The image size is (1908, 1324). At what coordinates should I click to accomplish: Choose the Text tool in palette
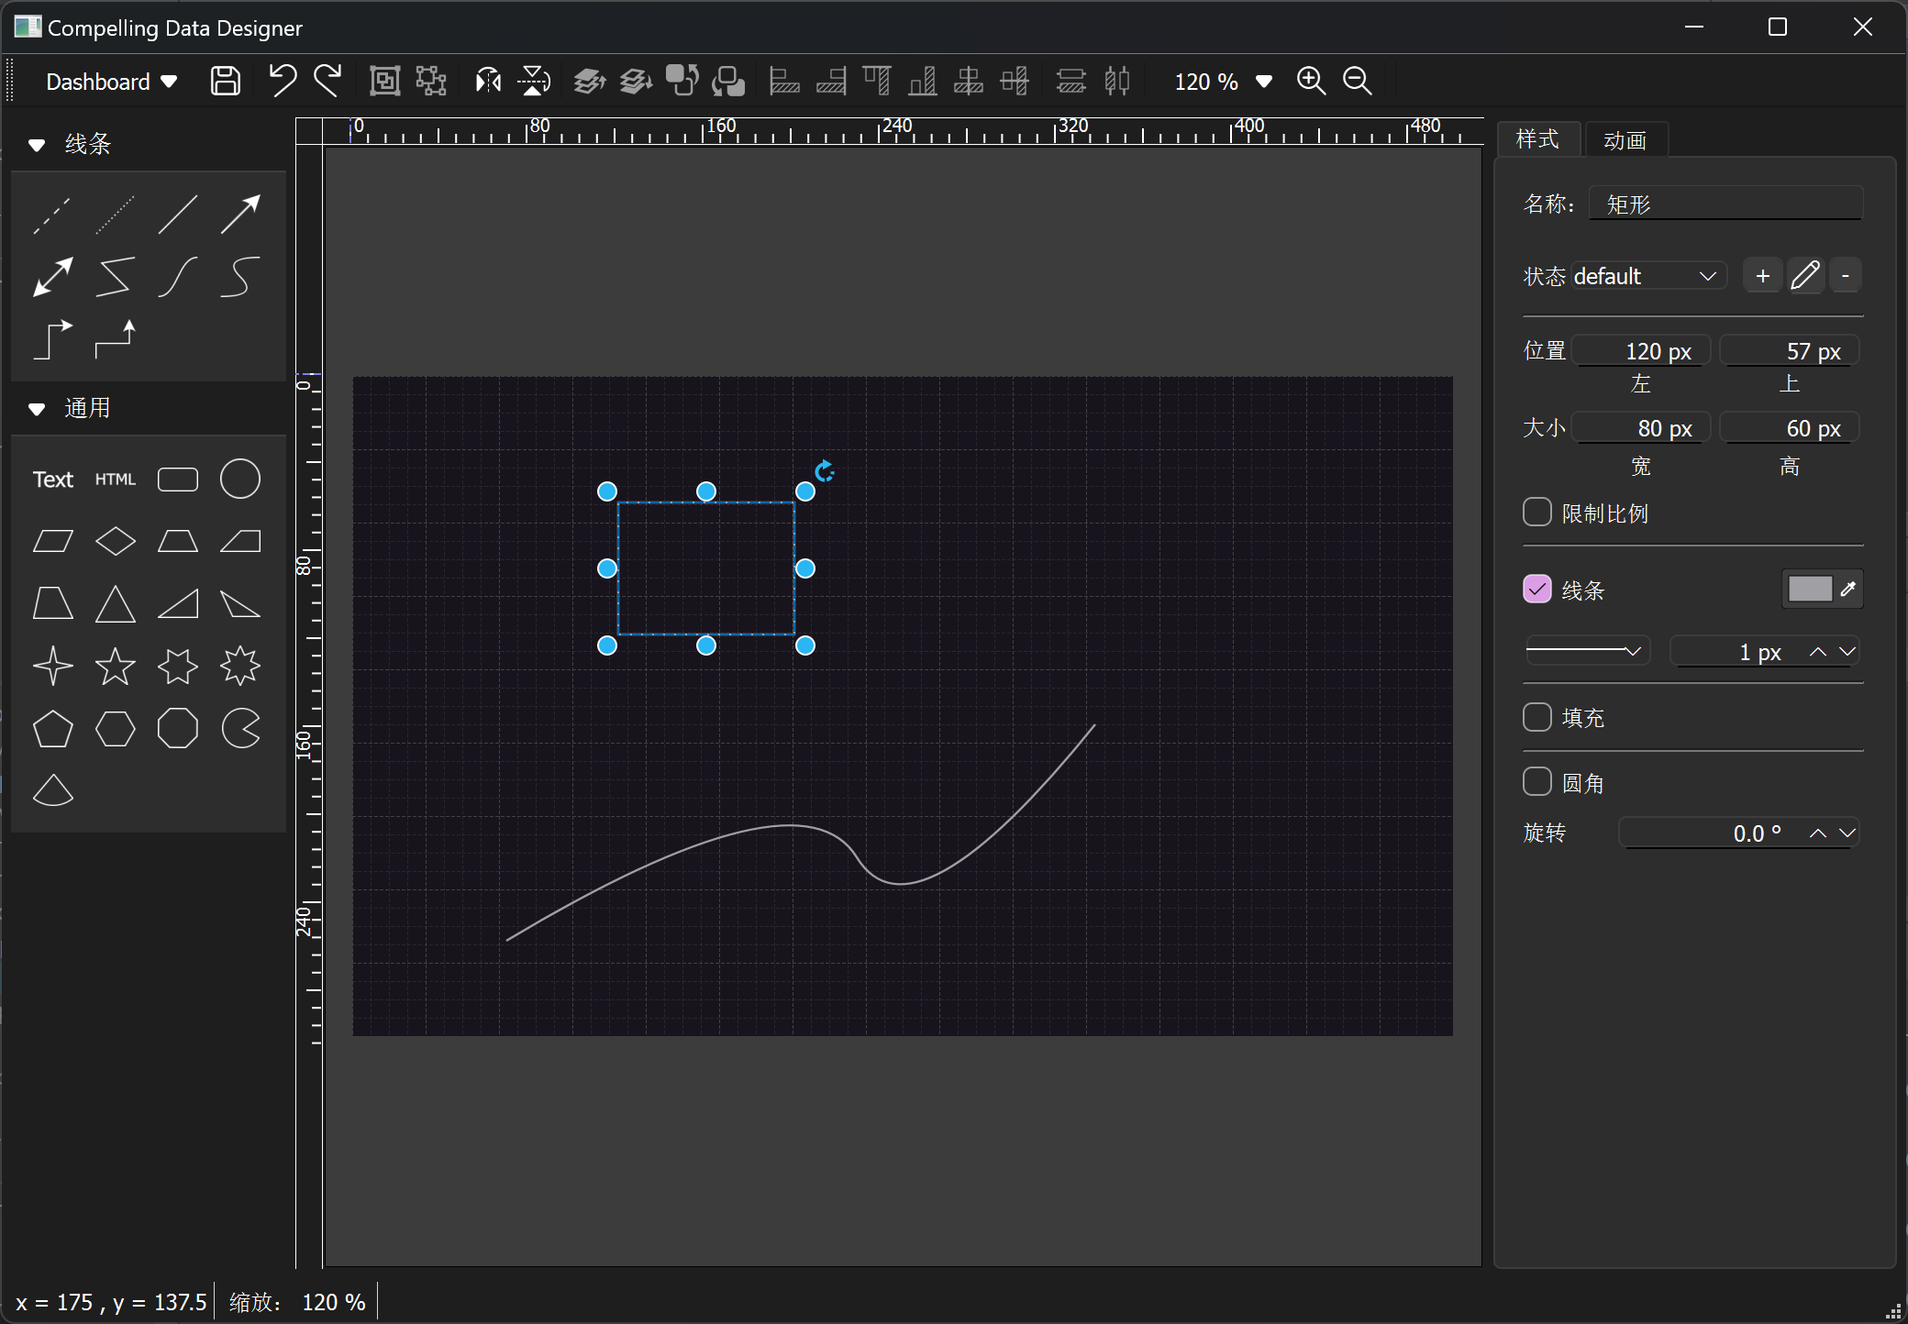pos(52,479)
